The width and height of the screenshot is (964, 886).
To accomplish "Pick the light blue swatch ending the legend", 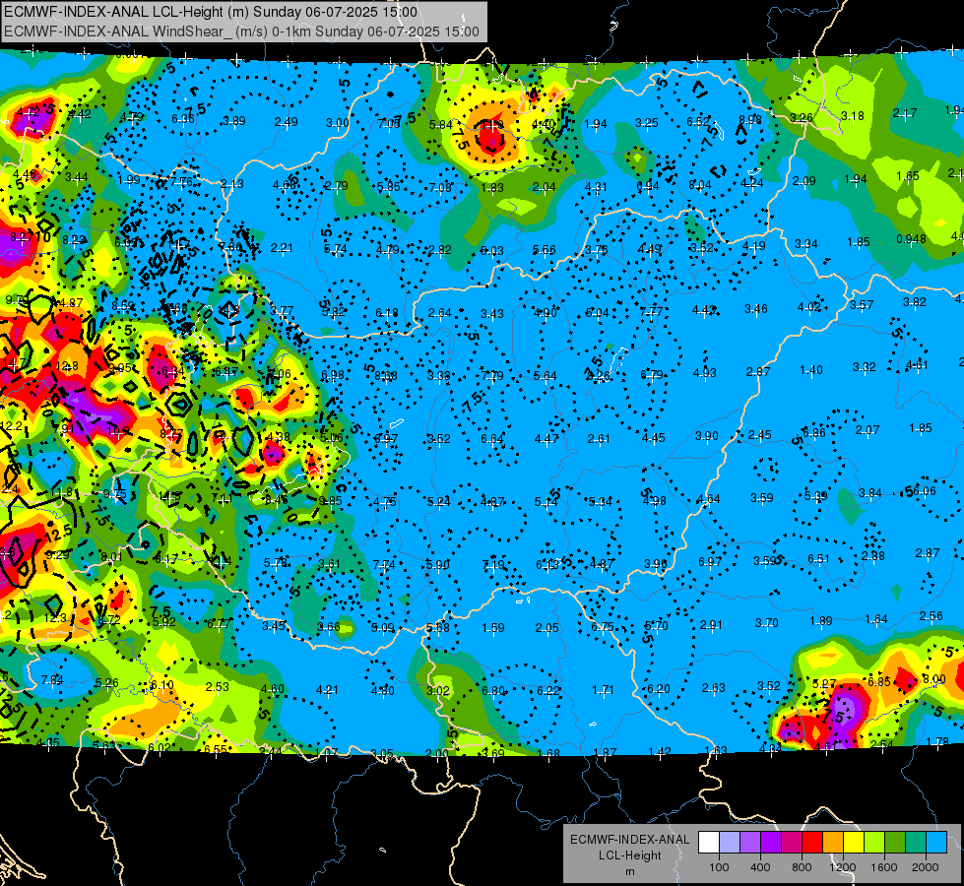I will [936, 843].
